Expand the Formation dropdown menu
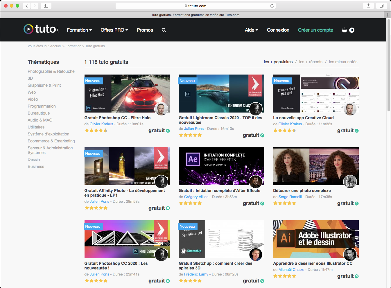This screenshot has width=391, height=288. point(79,30)
